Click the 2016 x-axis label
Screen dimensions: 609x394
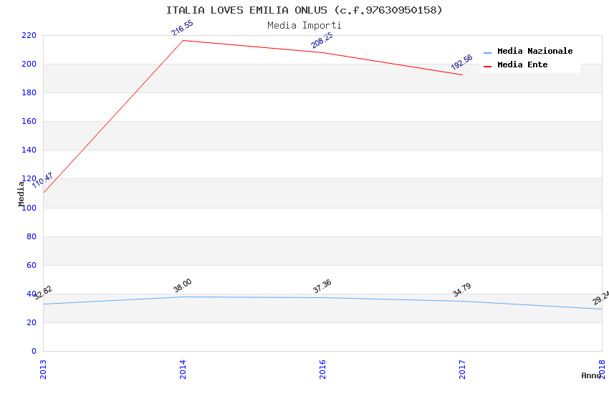coord(322,370)
